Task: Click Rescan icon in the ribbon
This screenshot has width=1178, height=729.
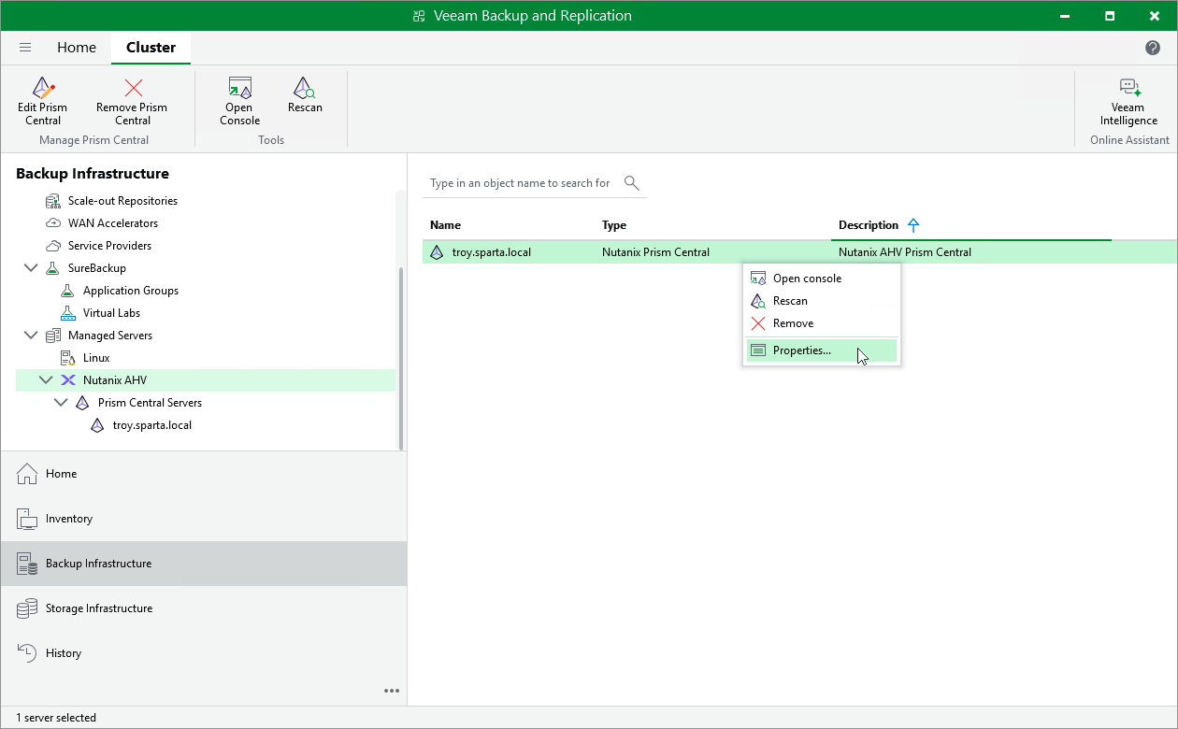Action: (305, 89)
